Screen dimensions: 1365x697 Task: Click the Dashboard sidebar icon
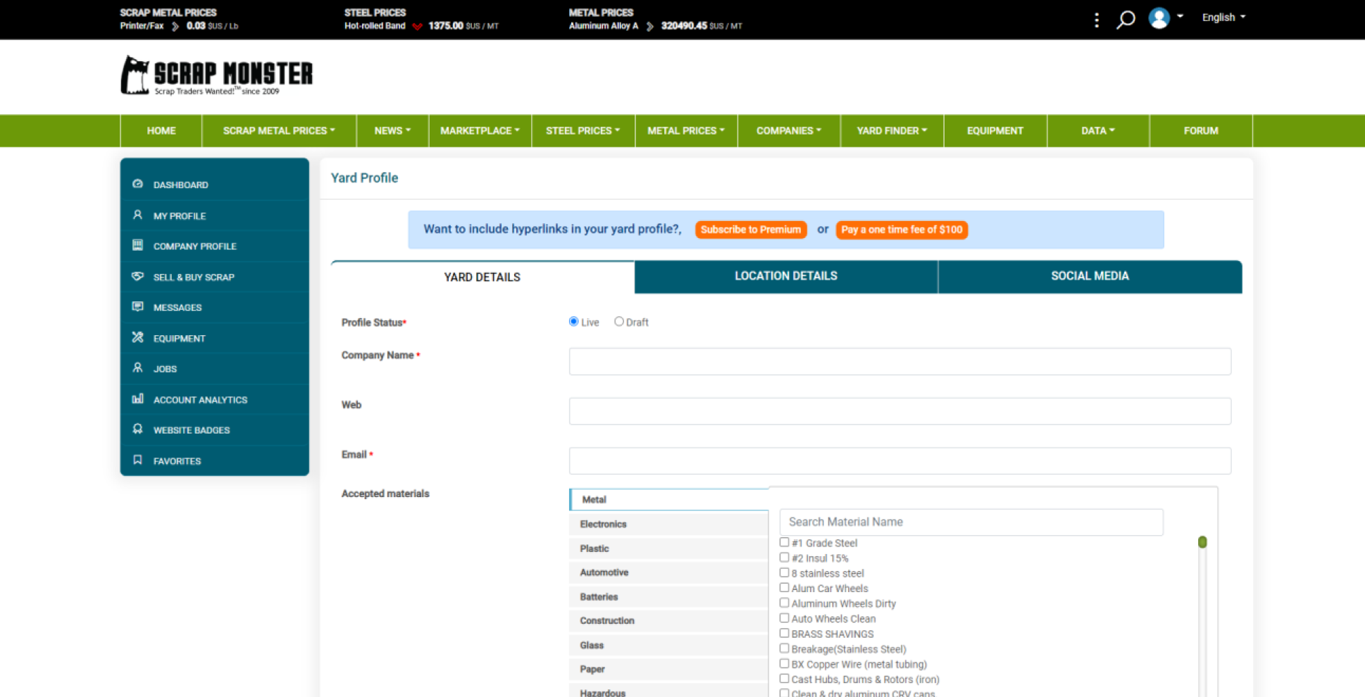(x=138, y=184)
